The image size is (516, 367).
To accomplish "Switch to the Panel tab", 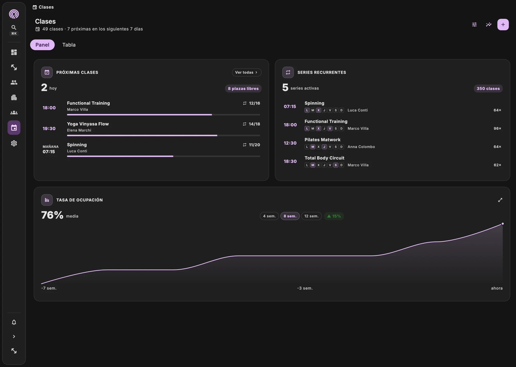I will pos(42,45).
